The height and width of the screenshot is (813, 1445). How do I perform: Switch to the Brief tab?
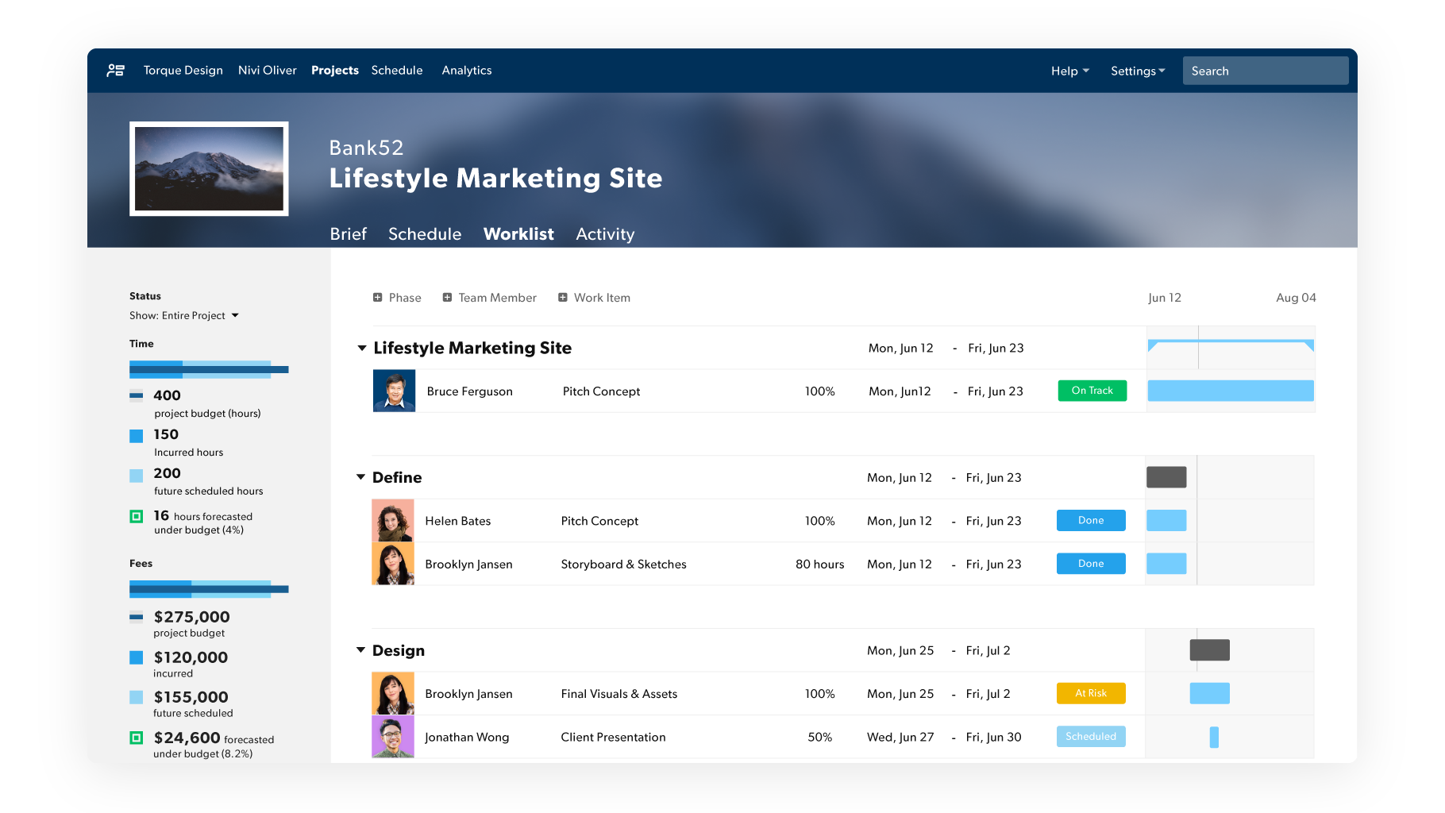coord(348,234)
